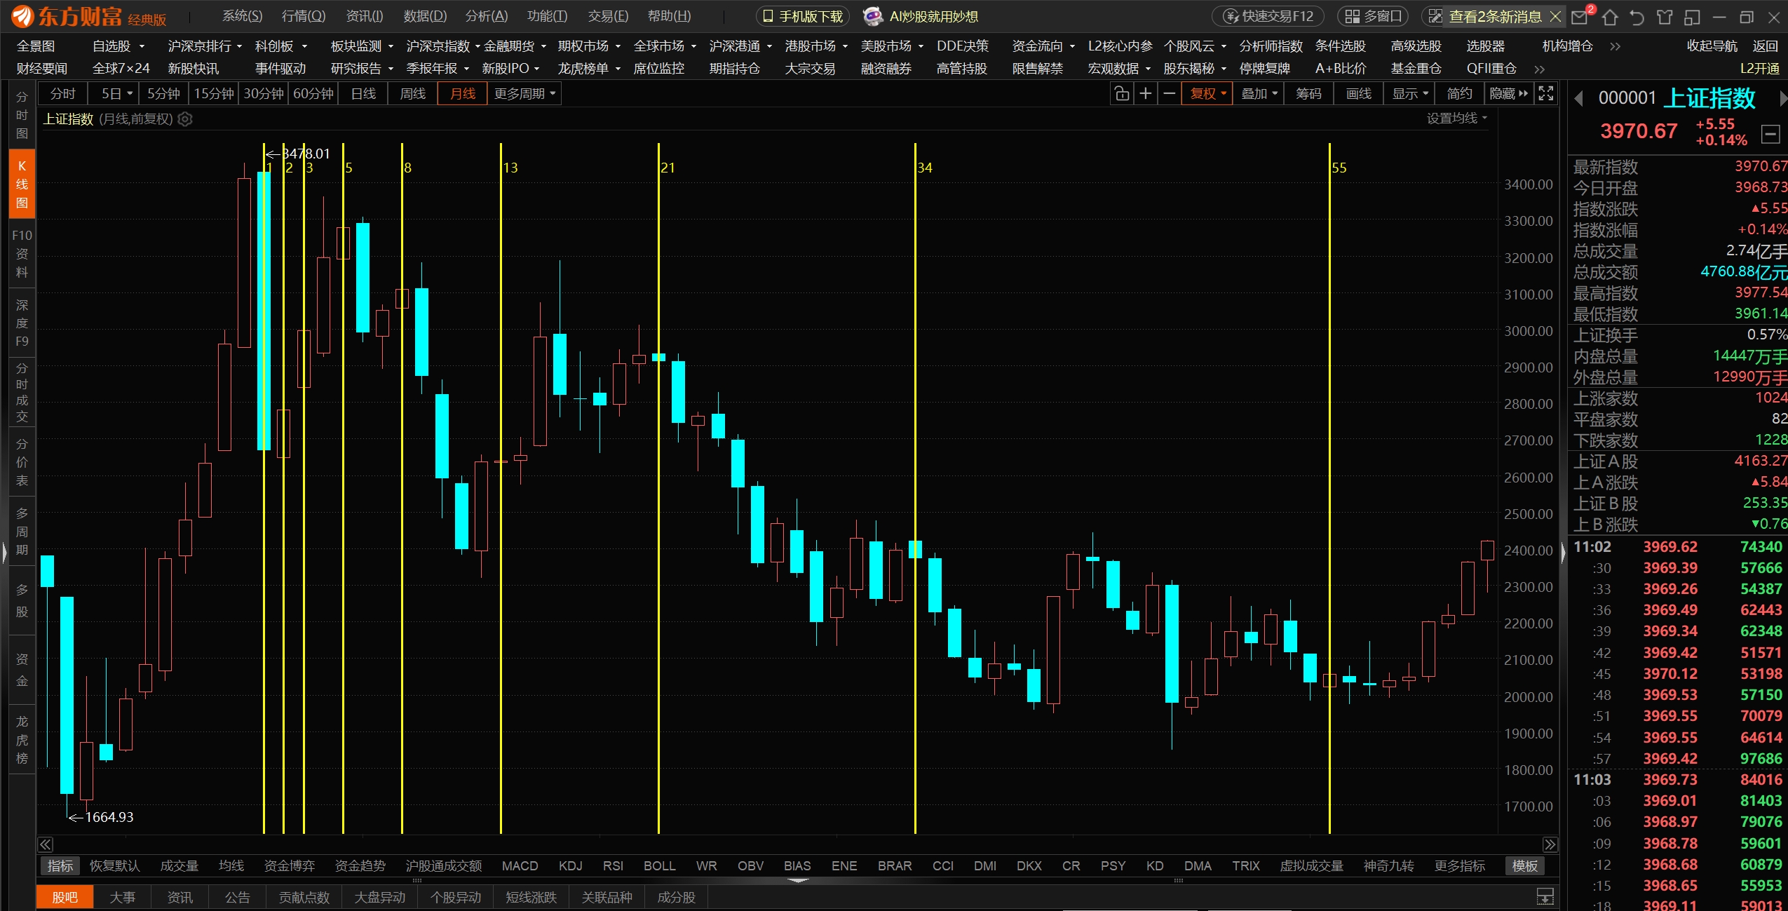Screen dimensions: 1788x911
Task: Expand 设置均线 dropdown
Action: click(x=1456, y=119)
